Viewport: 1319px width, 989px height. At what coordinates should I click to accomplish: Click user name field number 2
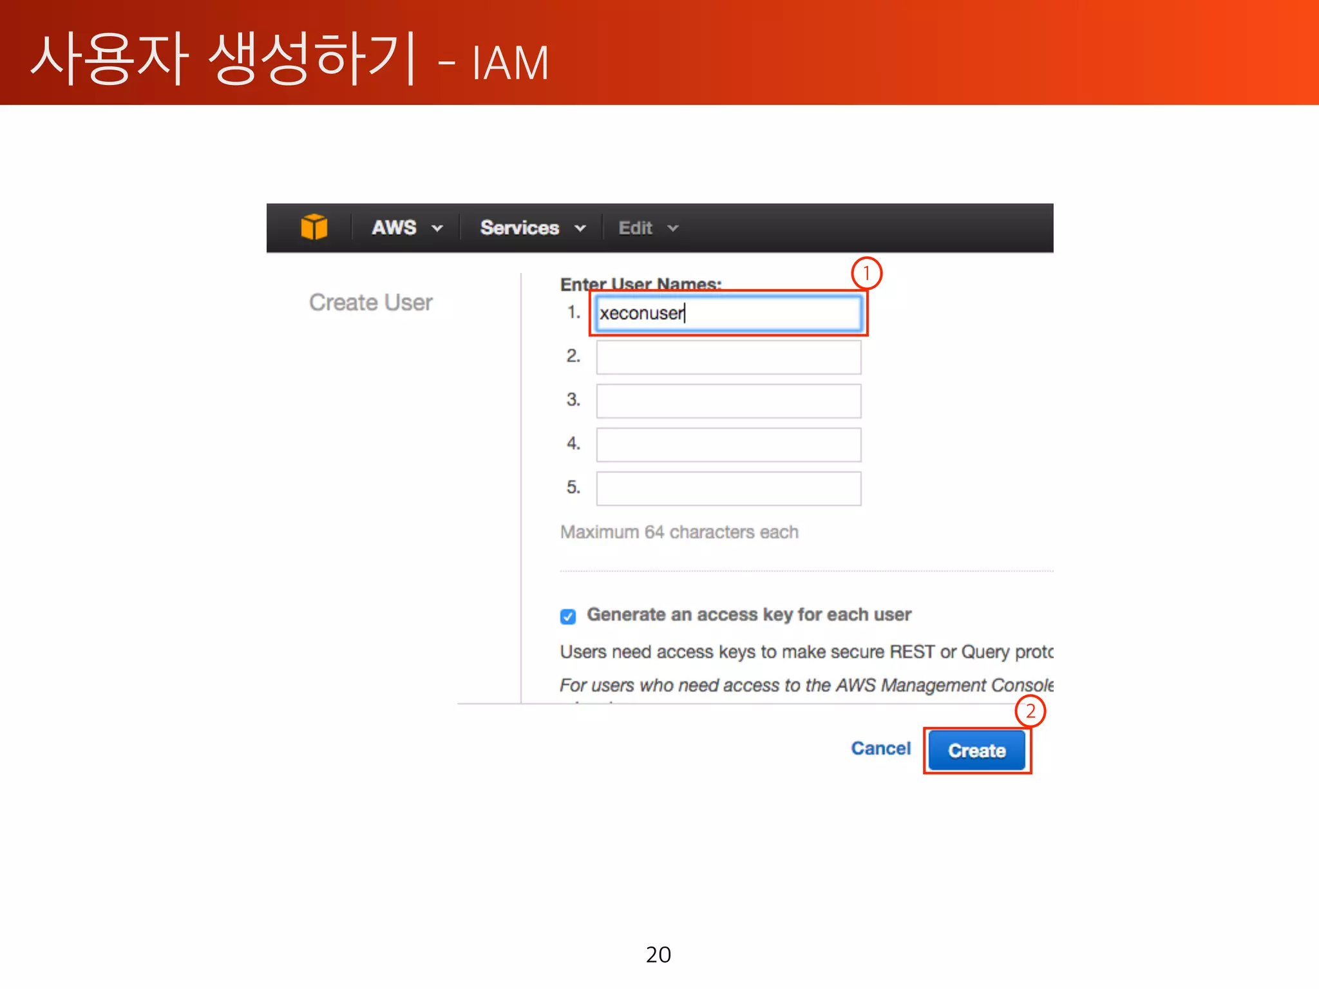coord(728,357)
